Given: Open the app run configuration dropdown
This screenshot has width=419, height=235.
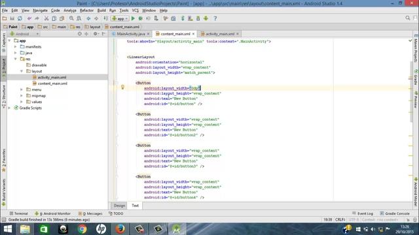Looking at the screenshot, I should point(120,19).
